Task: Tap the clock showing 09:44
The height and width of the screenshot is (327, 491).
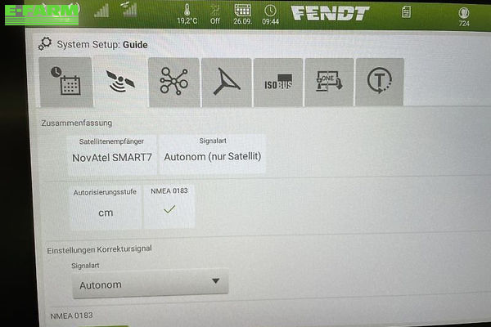Action: coord(270,15)
